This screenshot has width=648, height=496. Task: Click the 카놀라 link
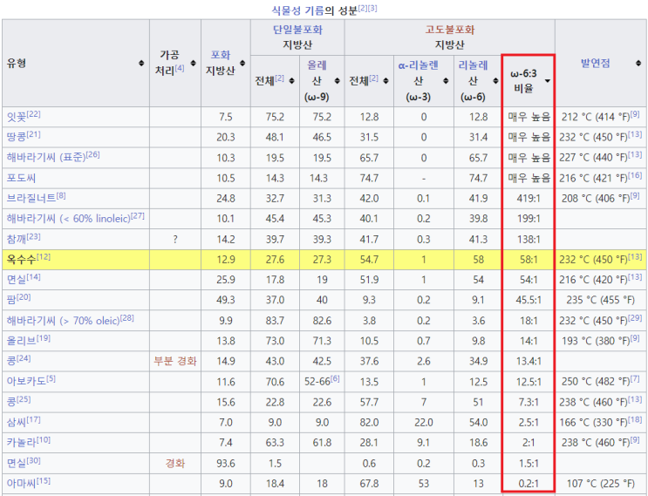pos(21,442)
